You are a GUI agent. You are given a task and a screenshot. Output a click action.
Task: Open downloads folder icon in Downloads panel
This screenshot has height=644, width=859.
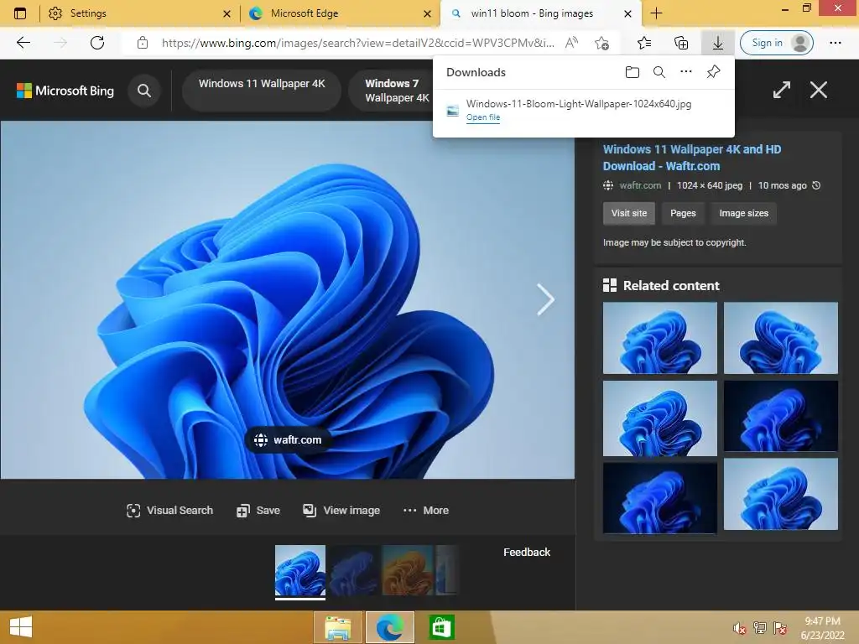(633, 72)
